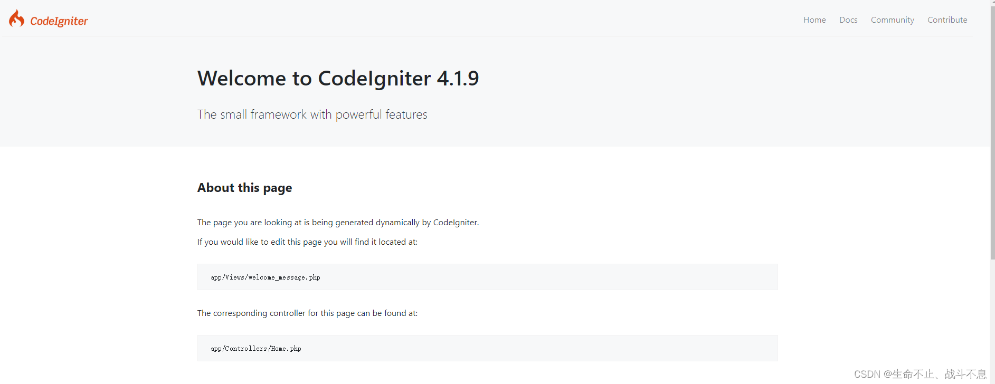Click the About this page heading
995x384 pixels.
point(245,188)
